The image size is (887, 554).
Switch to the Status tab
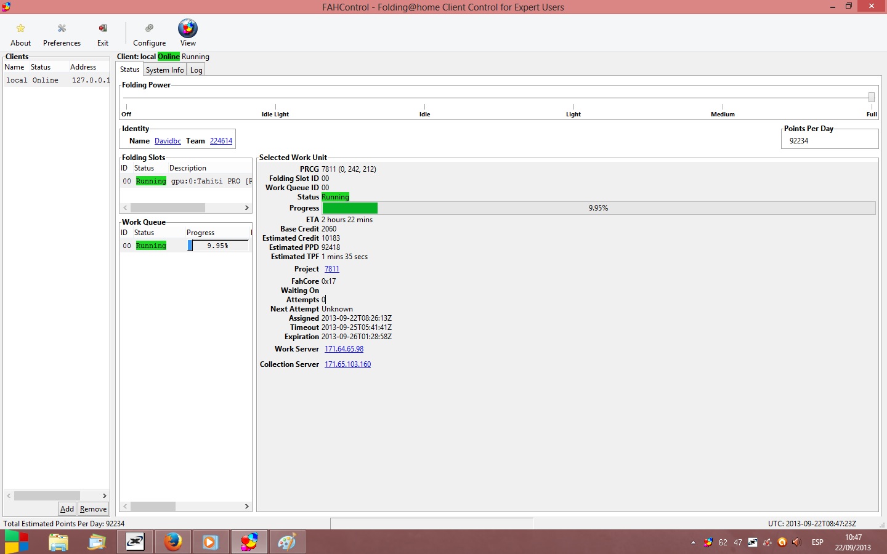[129, 70]
